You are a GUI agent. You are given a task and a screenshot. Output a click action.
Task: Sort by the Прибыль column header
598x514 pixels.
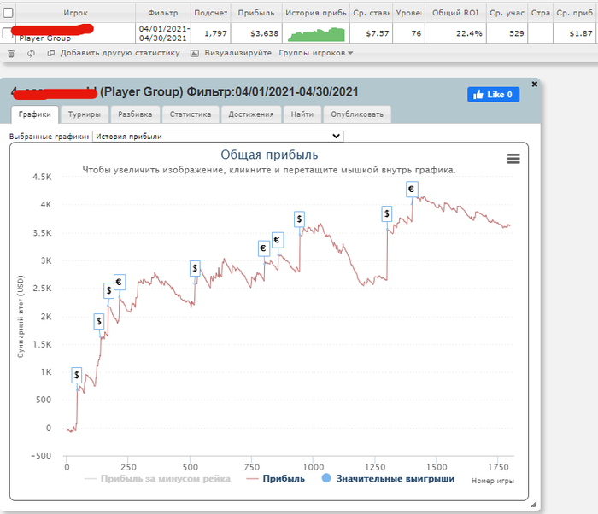[x=256, y=13]
